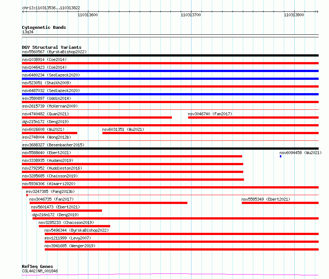Click the nsv5560567 (ByrskaBishop2022) variant label
The width and height of the screenshot is (329, 279).
54,52
